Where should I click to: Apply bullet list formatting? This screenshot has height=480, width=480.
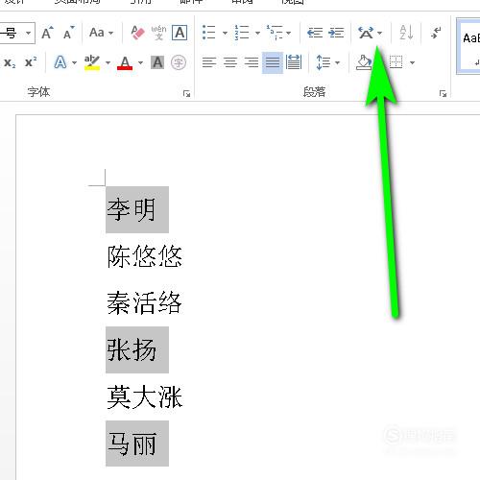[x=209, y=33]
